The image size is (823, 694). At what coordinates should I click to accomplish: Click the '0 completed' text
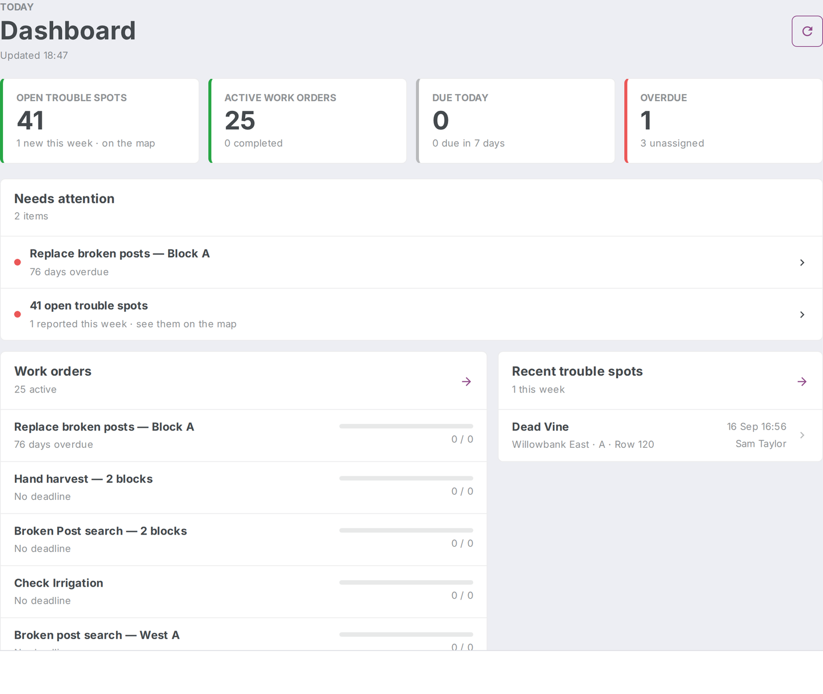click(254, 143)
